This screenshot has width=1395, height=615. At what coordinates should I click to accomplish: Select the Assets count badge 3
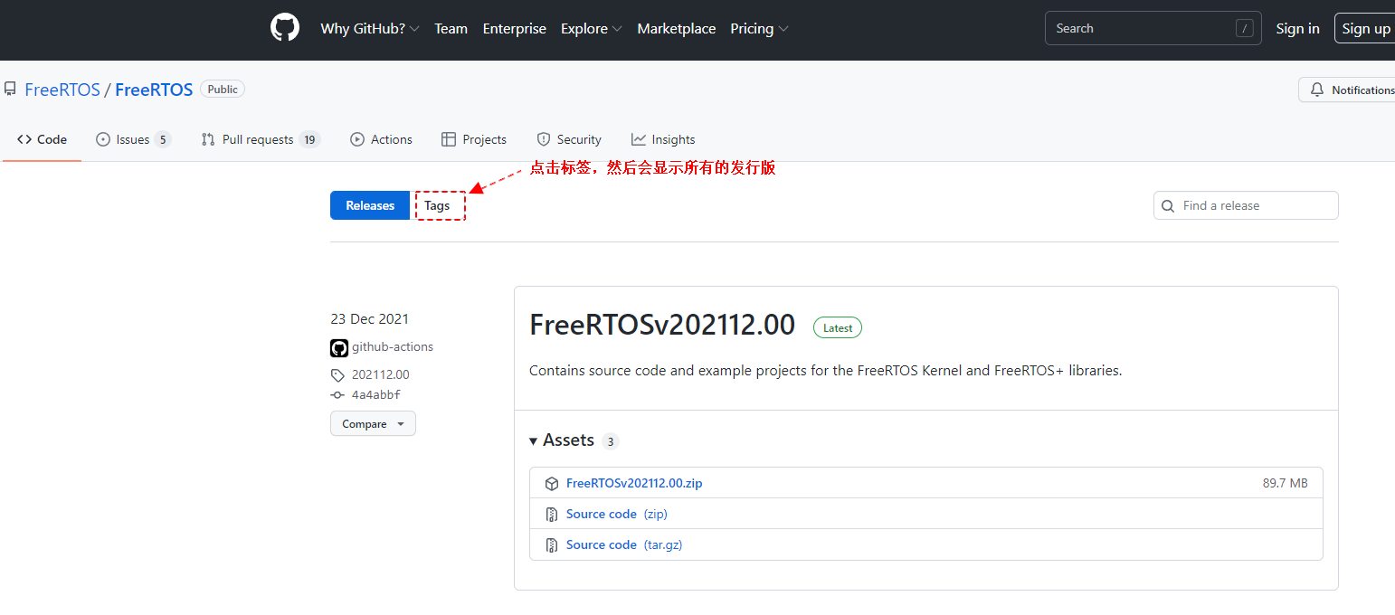pyautogui.click(x=611, y=441)
